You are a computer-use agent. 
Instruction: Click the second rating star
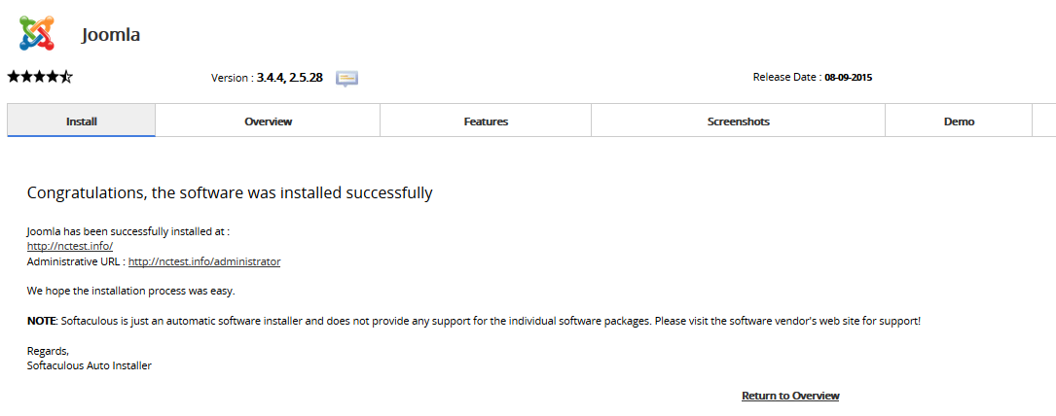(26, 77)
